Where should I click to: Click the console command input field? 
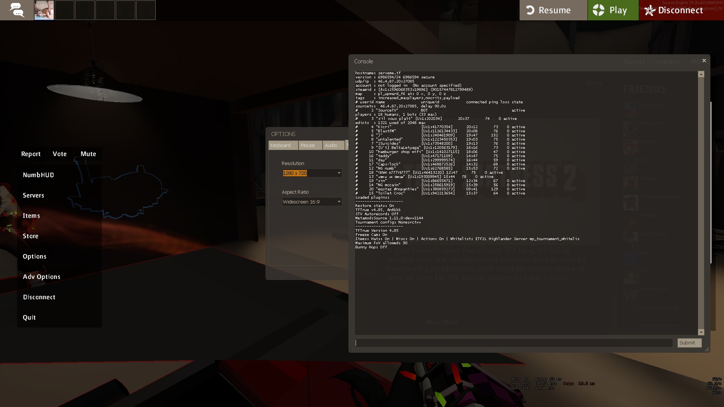coord(514,343)
